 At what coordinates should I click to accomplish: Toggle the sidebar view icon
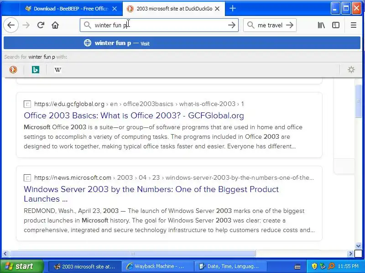pos(335,25)
